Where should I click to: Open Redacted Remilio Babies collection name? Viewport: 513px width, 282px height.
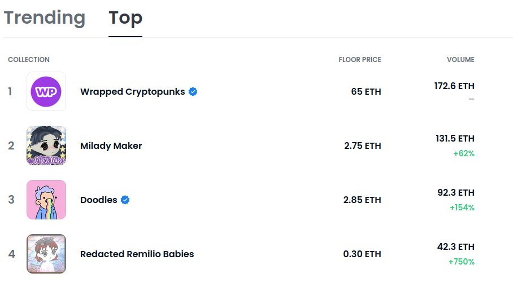137,254
